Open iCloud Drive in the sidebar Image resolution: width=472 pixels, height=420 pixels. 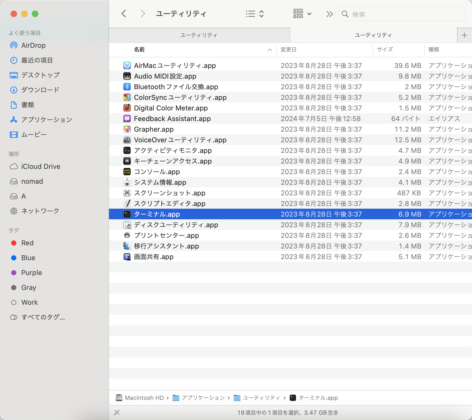(x=40, y=166)
